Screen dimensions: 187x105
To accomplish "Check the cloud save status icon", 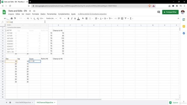I will pyautogui.click(x=34, y=11).
